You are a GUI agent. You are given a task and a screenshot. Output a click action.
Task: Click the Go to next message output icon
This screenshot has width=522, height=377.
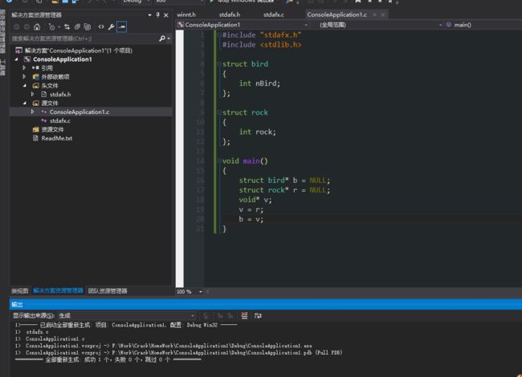pos(230,315)
